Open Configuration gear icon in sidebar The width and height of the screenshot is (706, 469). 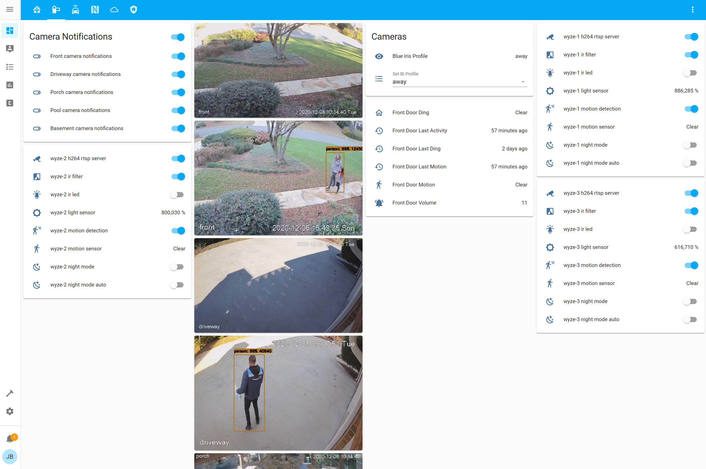[x=10, y=411]
